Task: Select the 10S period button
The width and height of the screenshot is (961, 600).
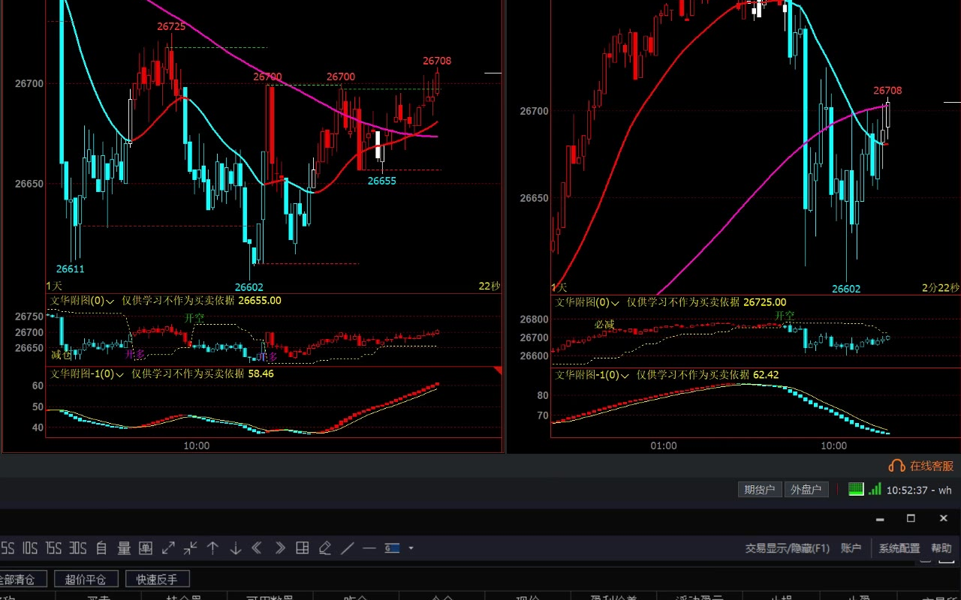Action: (30, 548)
